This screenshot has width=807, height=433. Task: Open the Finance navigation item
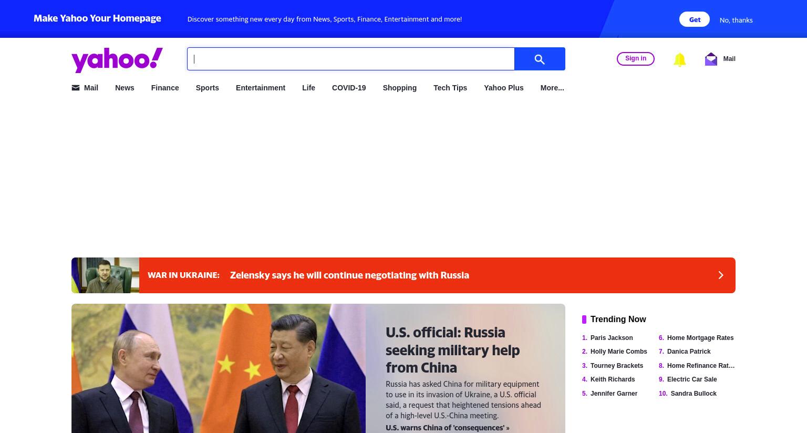(x=165, y=88)
